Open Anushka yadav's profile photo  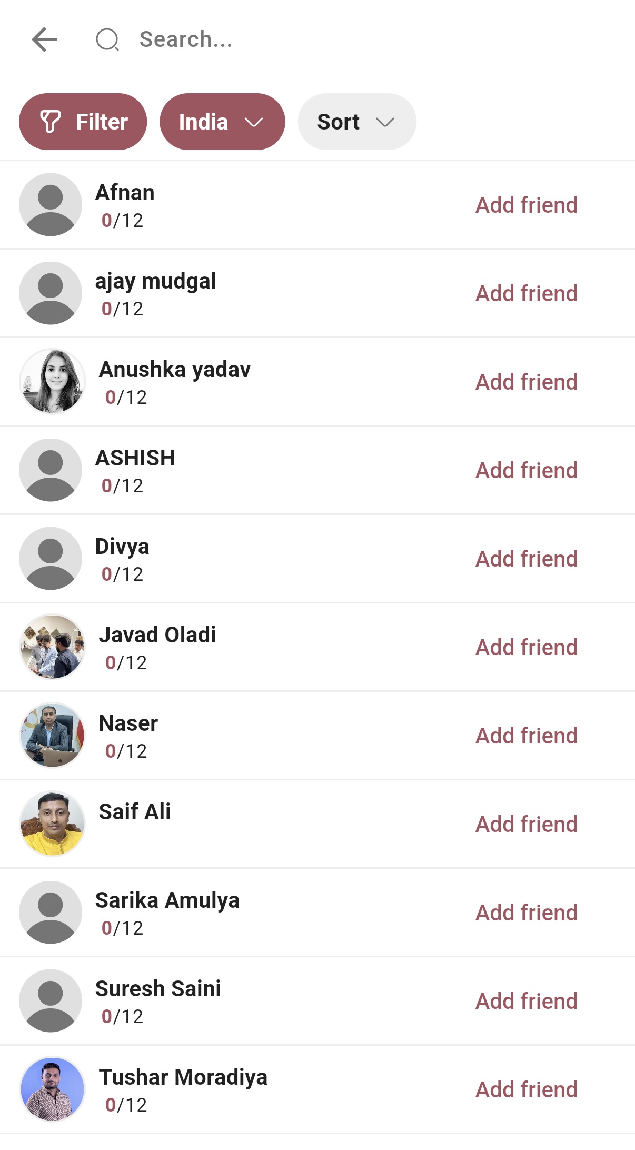tap(52, 382)
